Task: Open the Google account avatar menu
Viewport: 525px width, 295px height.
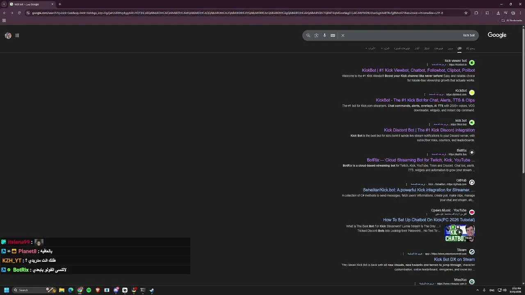Action: [8, 36]
